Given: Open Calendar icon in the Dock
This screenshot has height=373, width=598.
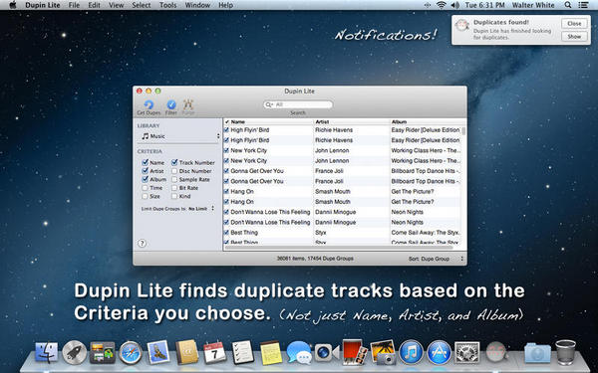Looking at the screenshot, I should (214, 352).
